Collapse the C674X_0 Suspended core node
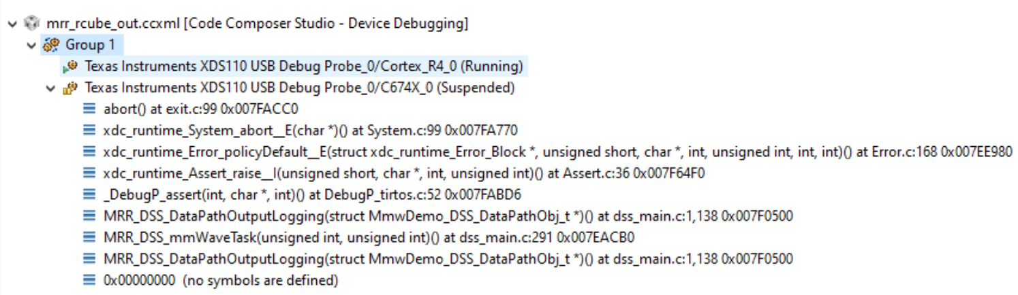 click(x=51, y=88)
